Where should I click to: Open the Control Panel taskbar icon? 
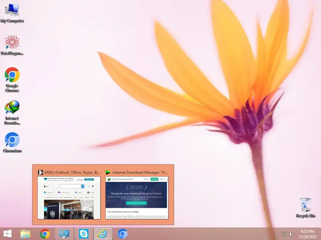pyautogui.click(x=64, y=234)
